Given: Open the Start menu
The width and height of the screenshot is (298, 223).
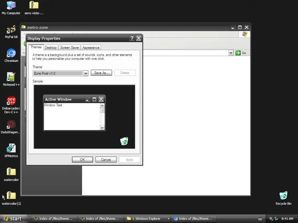Looking at the screenshot, I should [x=14, y=219].
